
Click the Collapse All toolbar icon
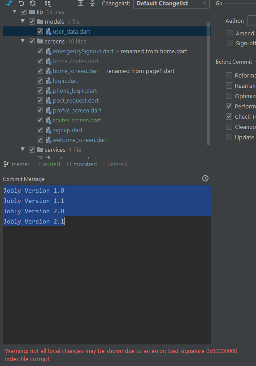click(92, 3)
